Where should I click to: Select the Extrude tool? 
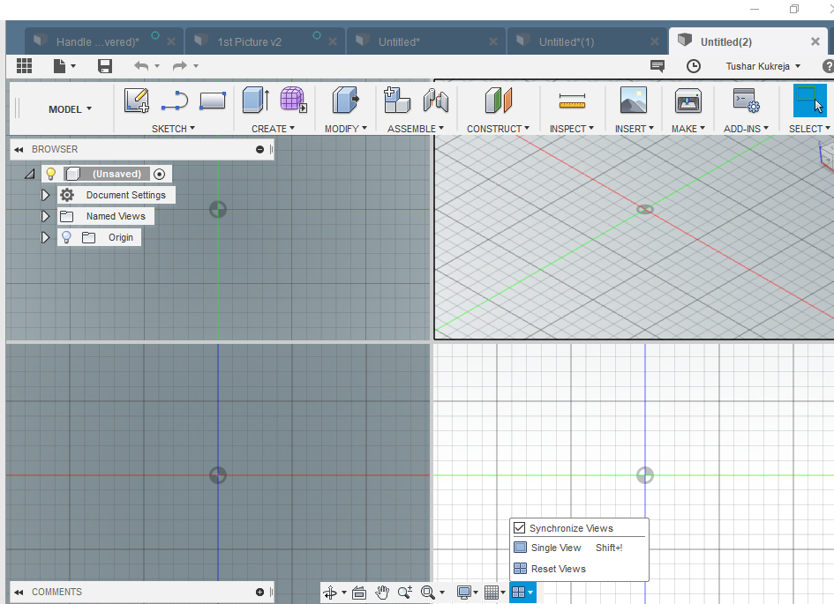[256, 101]
